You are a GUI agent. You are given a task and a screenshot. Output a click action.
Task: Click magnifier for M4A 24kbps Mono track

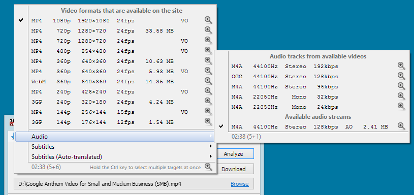click(x=401, y=107)
